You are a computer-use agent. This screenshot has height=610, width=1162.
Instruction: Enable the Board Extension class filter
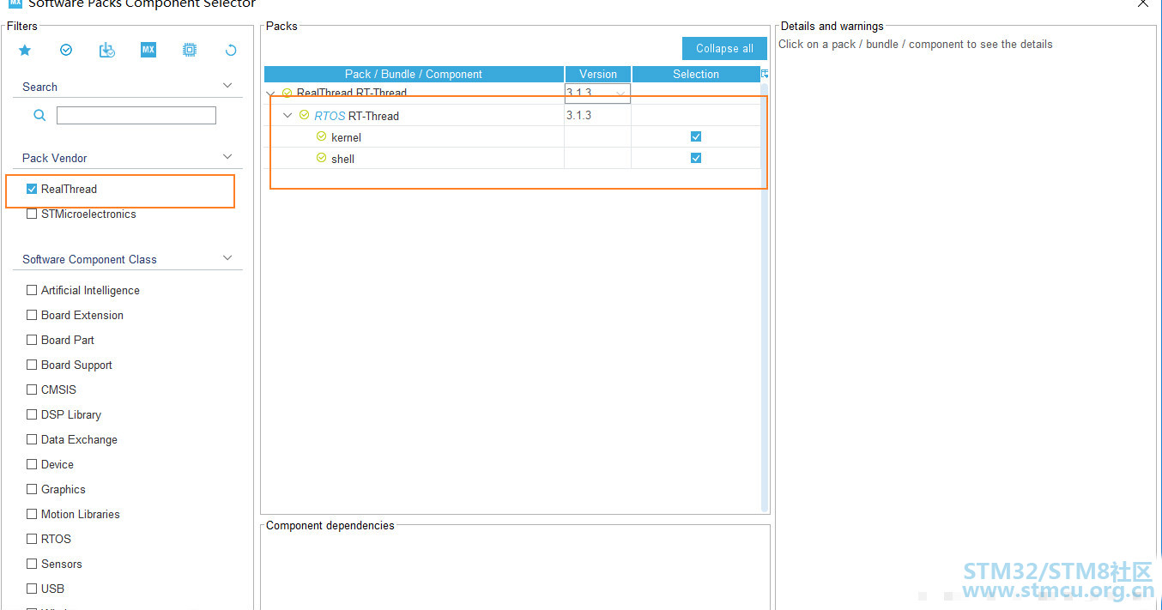click(32, 315)
